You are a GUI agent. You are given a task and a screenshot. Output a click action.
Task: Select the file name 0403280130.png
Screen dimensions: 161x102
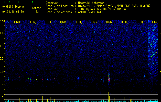(13, 7)
